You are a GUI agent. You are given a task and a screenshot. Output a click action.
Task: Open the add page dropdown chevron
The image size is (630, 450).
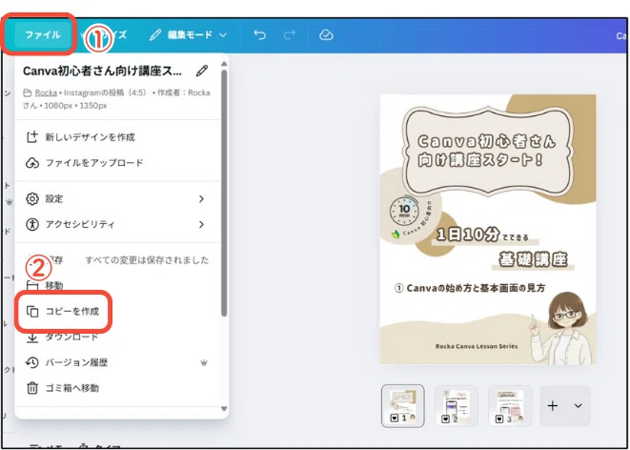click(579, 406)
